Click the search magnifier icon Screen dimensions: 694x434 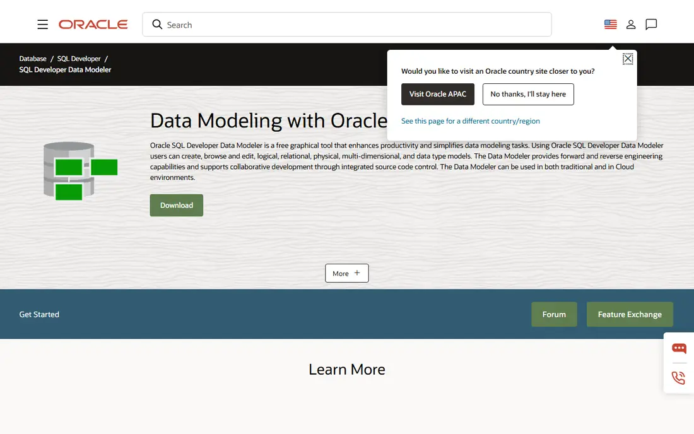click(157, 25)
